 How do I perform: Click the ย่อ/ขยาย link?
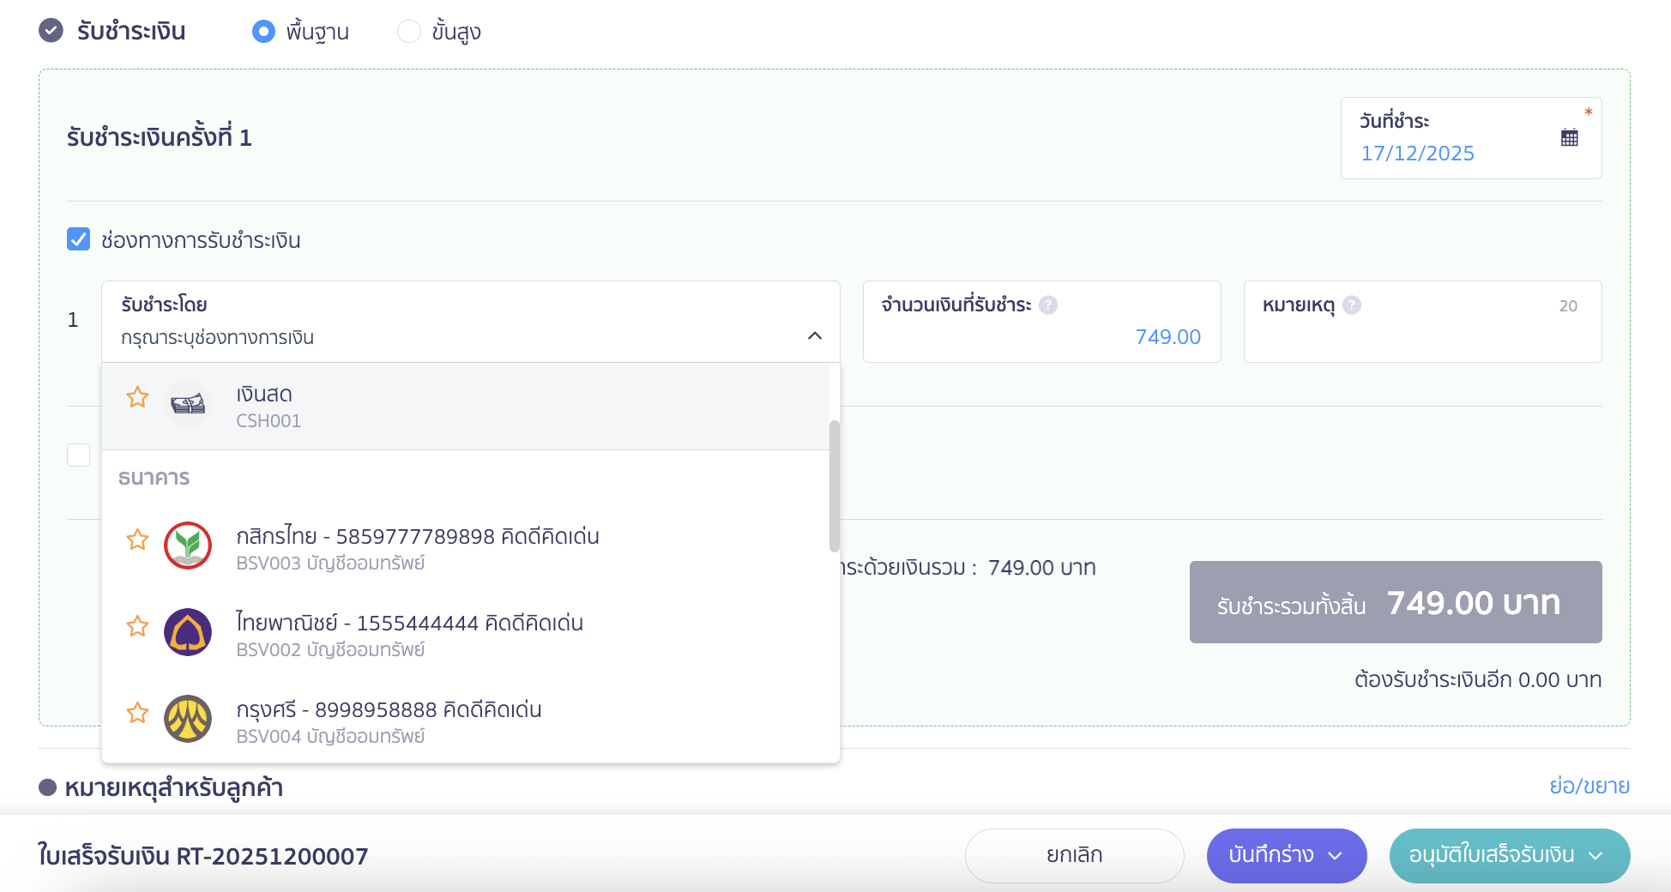(x=1589, y=786)
